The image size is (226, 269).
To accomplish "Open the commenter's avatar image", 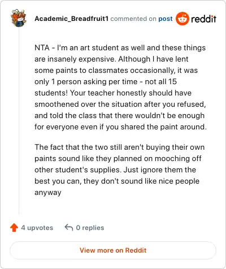I will click(x=19, y=18).
